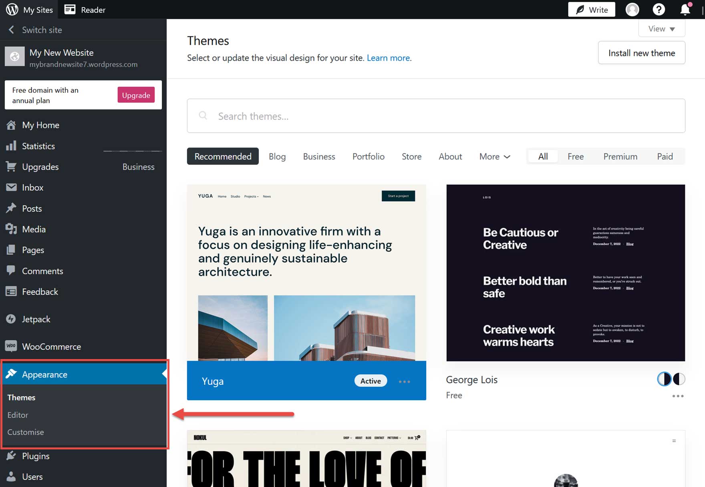Click the Switch site back arrow
This screenshot has width=705, height=487.
(x=11, y=30)
